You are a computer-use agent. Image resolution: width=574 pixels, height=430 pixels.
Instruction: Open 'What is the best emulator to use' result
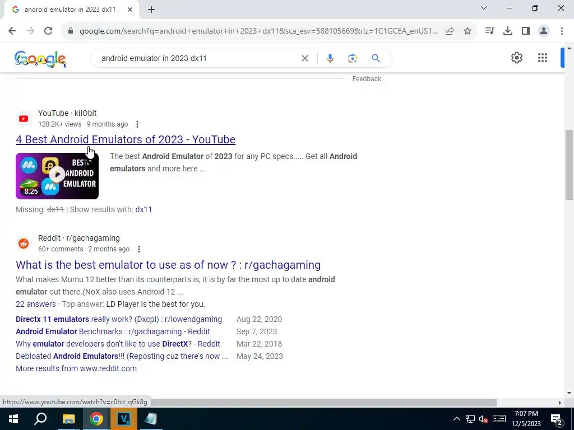tap(168, 265)
